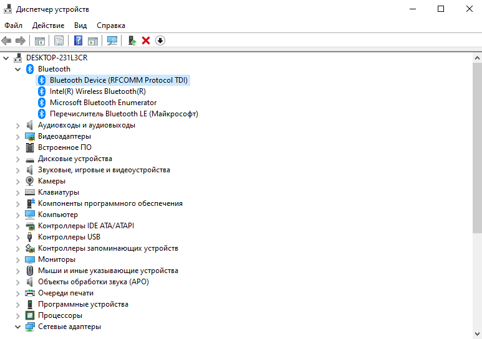
Task: Select Bluetooth Device (RFCOMM Protocol TDI)
Action: (118, 80)
